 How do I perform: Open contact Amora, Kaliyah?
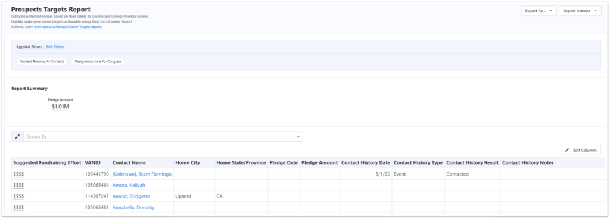129,185
